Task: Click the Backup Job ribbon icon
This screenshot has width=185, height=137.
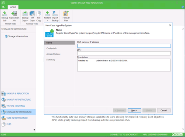Action: (x=5, y=16)
